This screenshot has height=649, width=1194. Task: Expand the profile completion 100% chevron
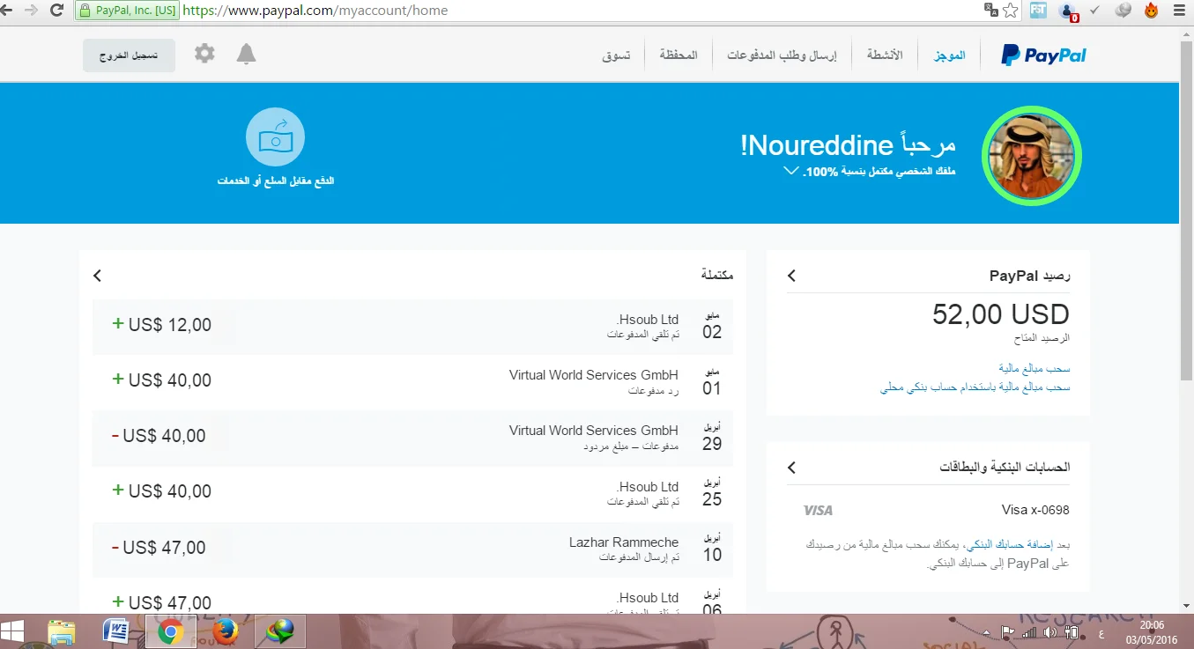(790, 171)
